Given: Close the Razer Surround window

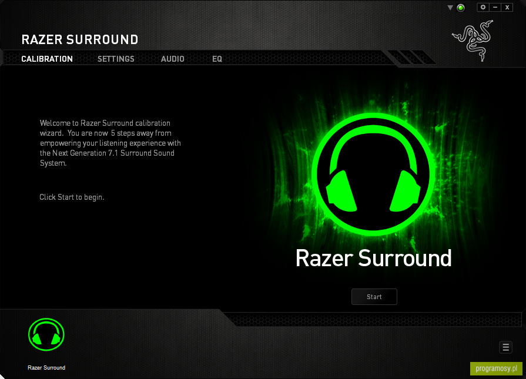Looking at the screenshot, I should pos(507,7).
